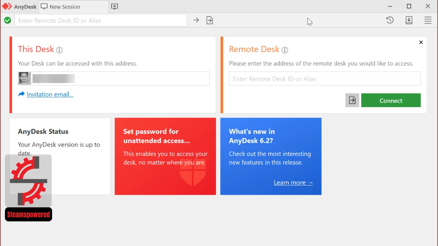Screen dimensions: 438x246
Task: Click 'Your AnyDesk version is up to date' text
Action: click(59, 149)
